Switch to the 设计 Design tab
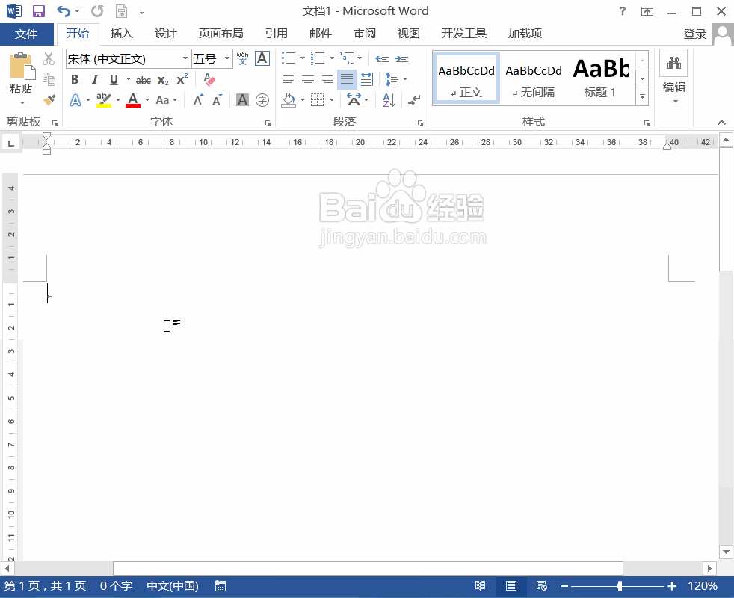The height and width of the screenshot is (598, 734). coord(166,34)
